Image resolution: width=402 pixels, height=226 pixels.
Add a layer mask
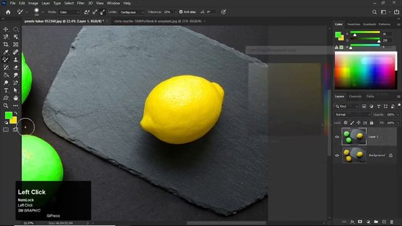(x=360, y=222)
